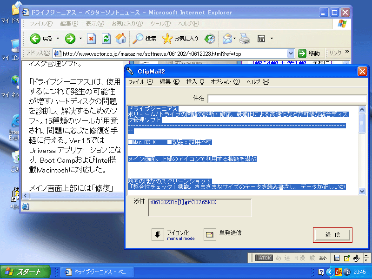This screenshot has width=372, height=279.
Task: Open ヘルプ(H) menu in ClipMail2
Action: 258,82
